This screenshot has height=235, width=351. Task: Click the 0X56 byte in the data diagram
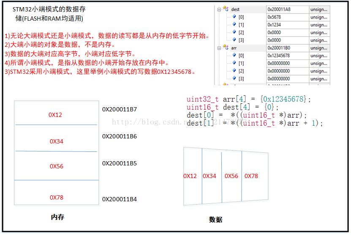tap(231, 176)
